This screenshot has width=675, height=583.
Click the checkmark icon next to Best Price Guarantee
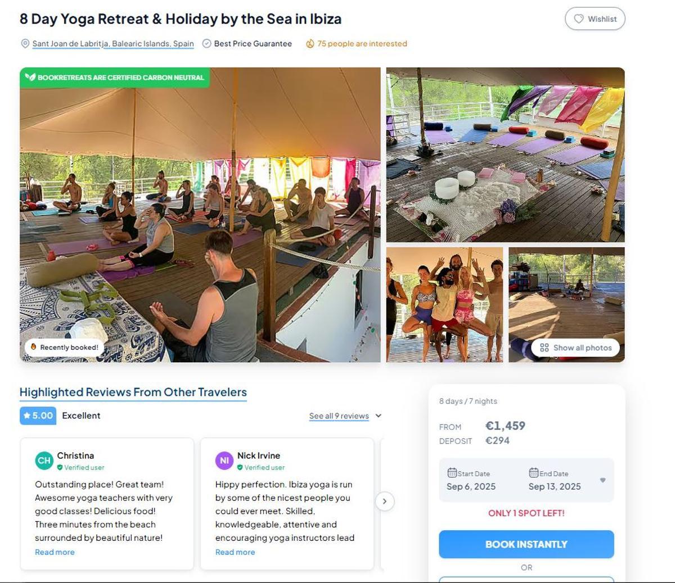[x=206, y=43]
